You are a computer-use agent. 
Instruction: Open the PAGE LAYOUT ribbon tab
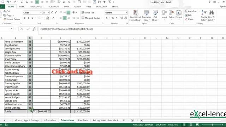tap(37, 6)
